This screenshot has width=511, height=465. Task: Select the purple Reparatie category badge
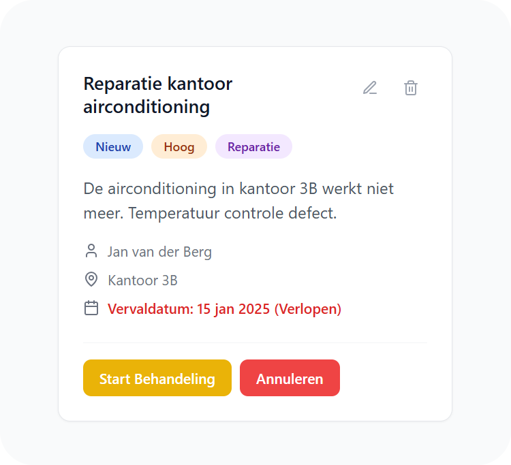tap(253, 146)
